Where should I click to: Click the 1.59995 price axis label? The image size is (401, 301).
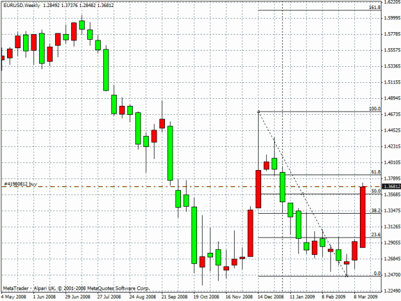click(392, 18)
